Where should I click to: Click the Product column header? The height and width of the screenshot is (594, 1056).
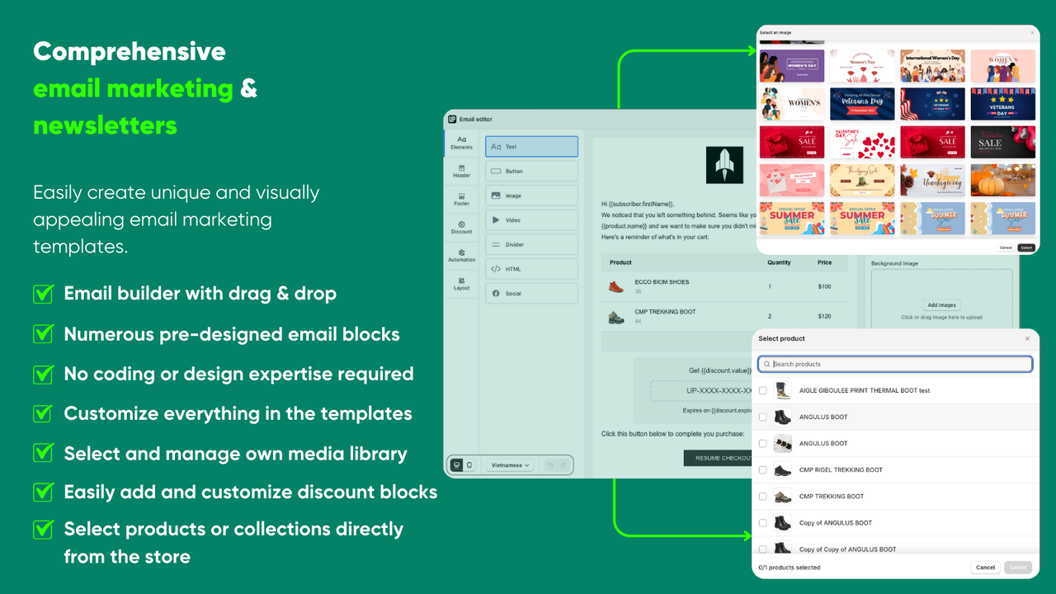pyautogui.click(x=621, y=262)
